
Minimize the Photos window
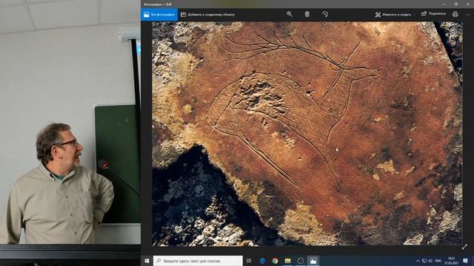(x=444, y=4)
